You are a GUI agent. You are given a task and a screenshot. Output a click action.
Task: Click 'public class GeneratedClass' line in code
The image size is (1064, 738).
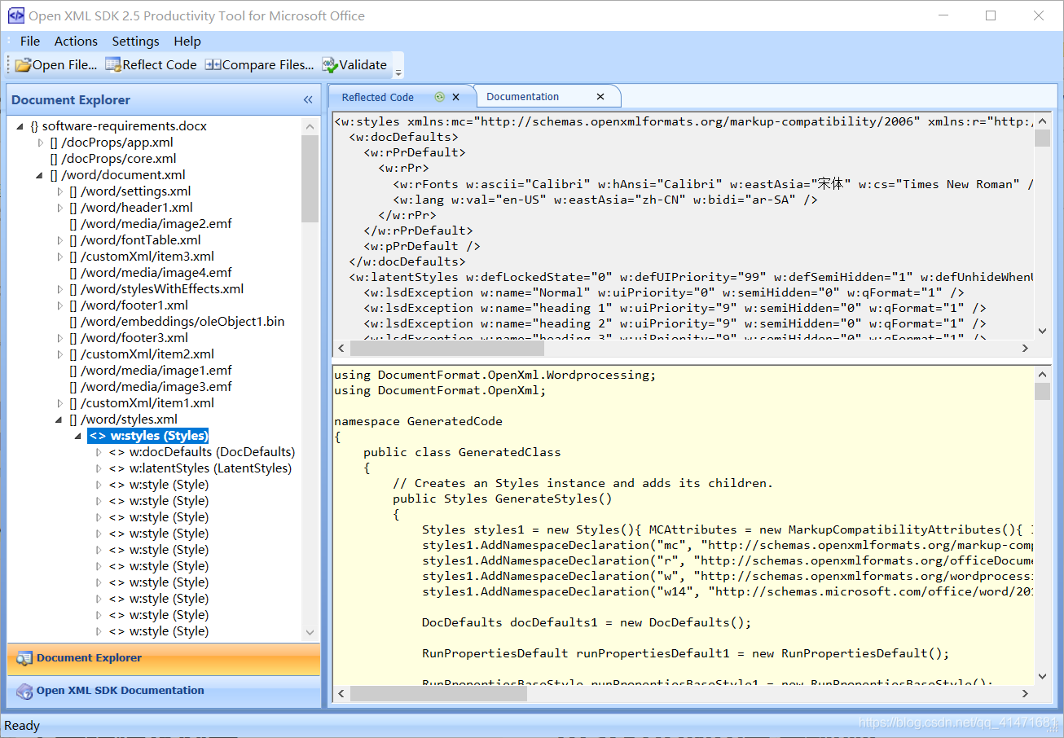pos(462,452)
